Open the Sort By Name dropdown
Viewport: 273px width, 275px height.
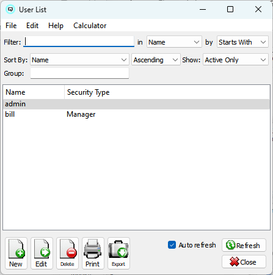coord(79,60)
